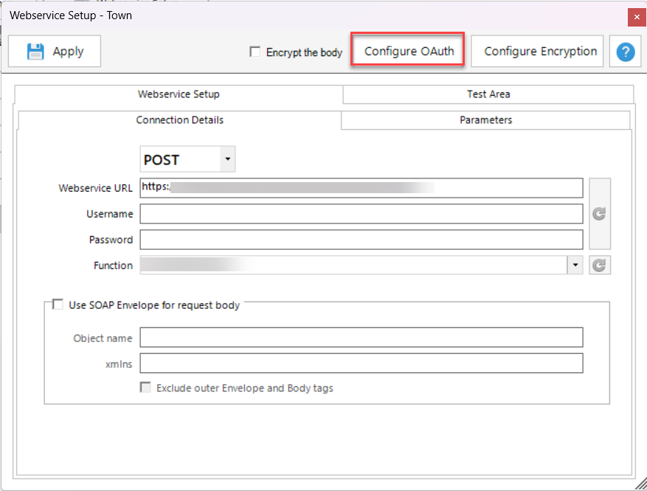Click the refresh icon beside Username and Password

600,214
